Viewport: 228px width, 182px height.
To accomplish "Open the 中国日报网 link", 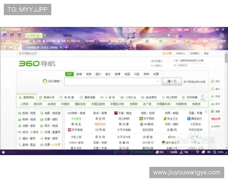I will 98,104.
